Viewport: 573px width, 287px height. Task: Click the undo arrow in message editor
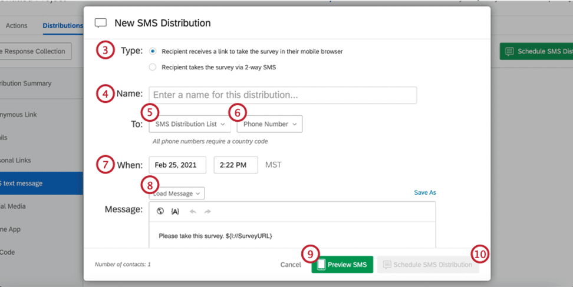pyautogui.click(x=193, y=212)
